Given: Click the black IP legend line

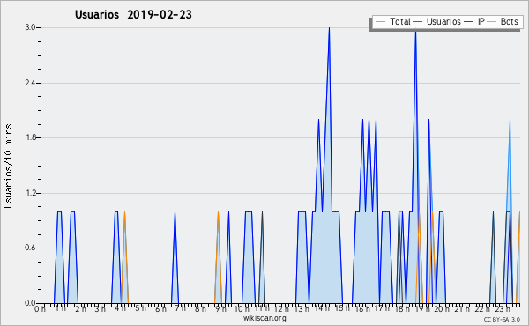Looking at the screenshot, I should point(469,22).
